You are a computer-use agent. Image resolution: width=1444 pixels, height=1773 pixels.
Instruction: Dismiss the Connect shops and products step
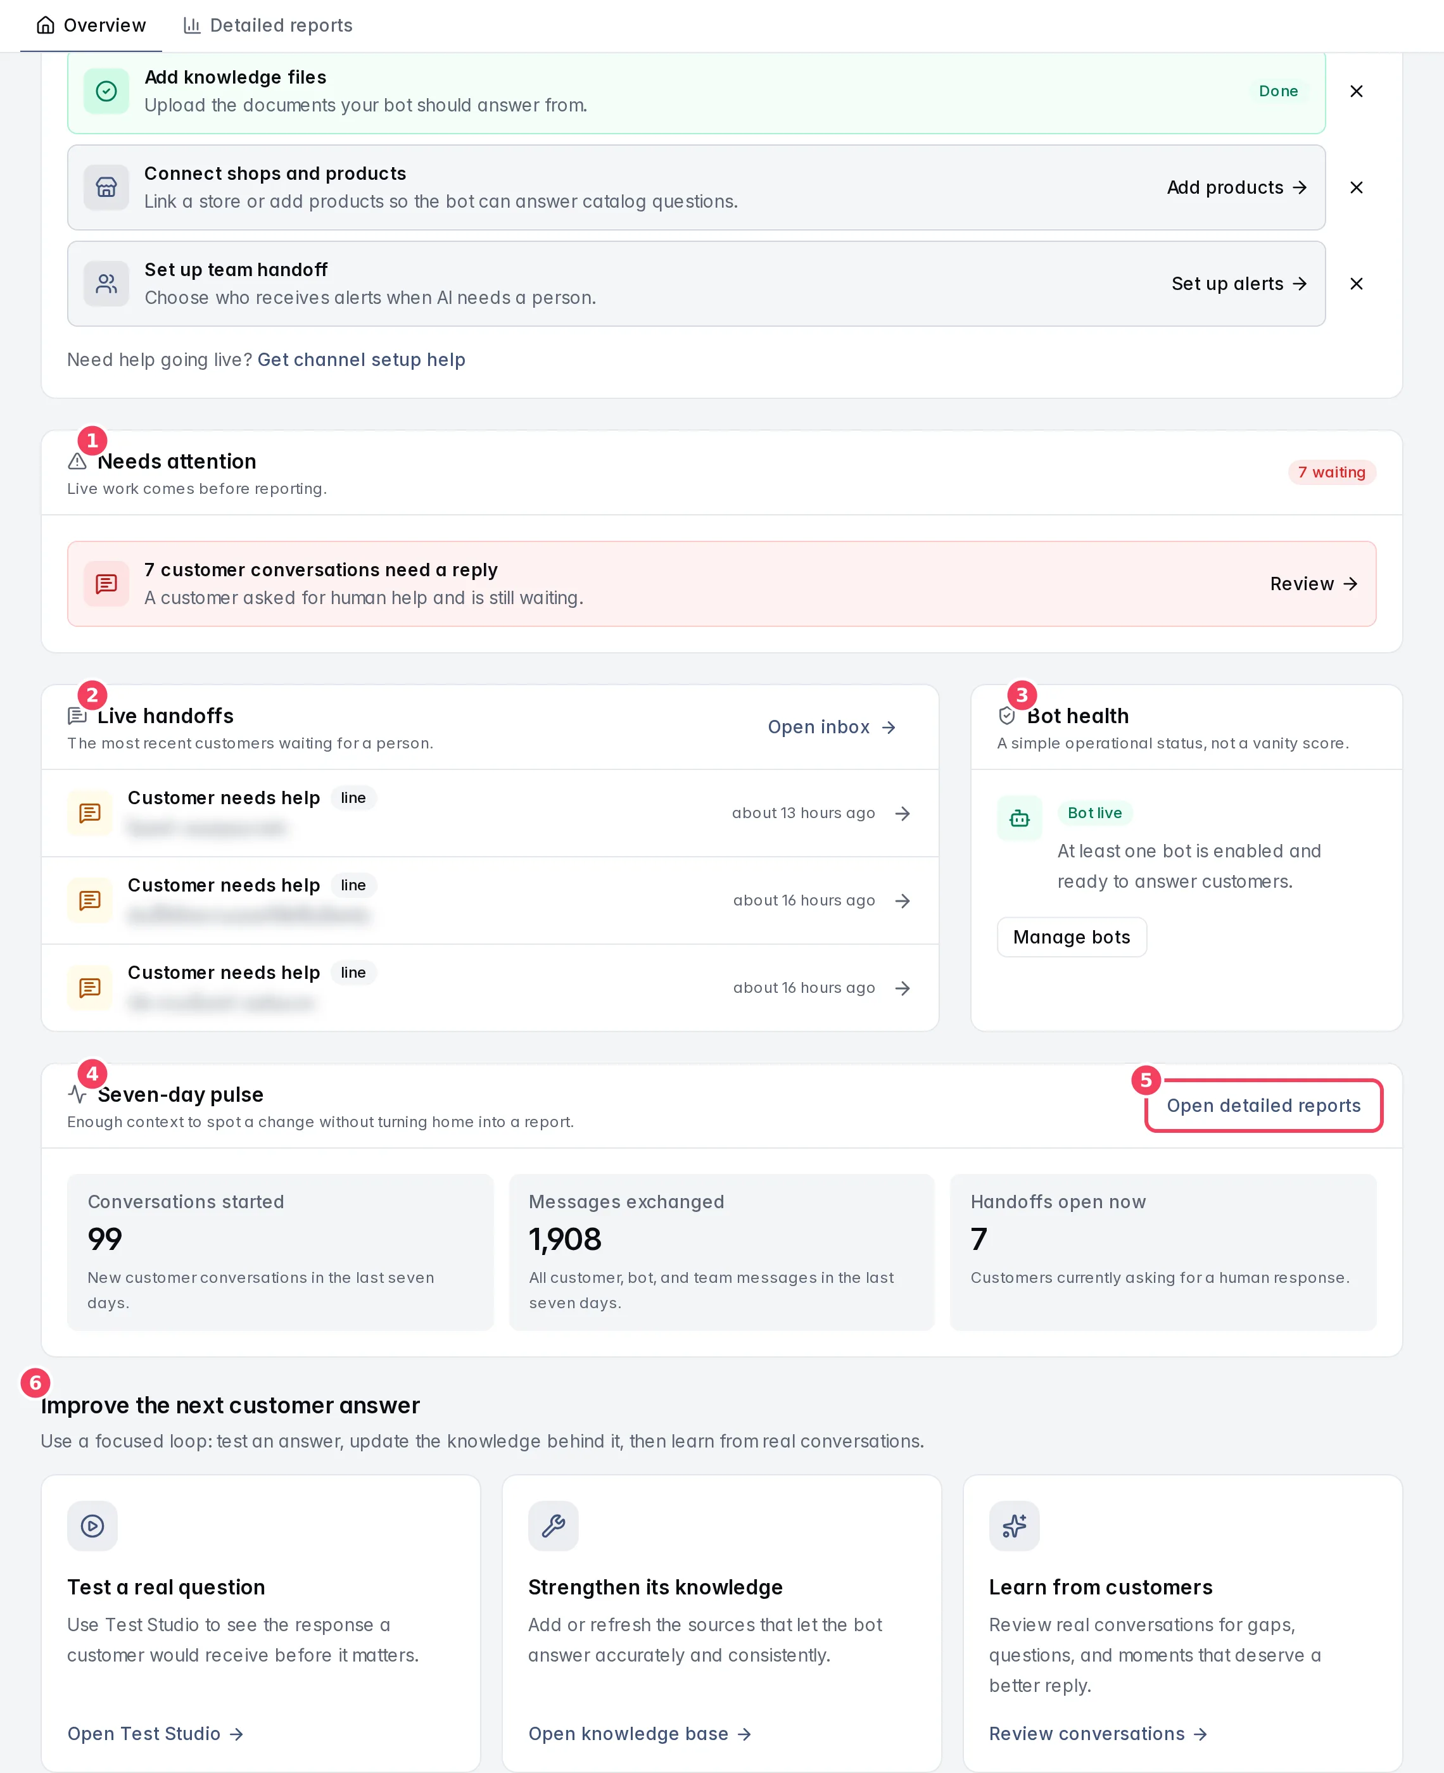point(1356,187)
